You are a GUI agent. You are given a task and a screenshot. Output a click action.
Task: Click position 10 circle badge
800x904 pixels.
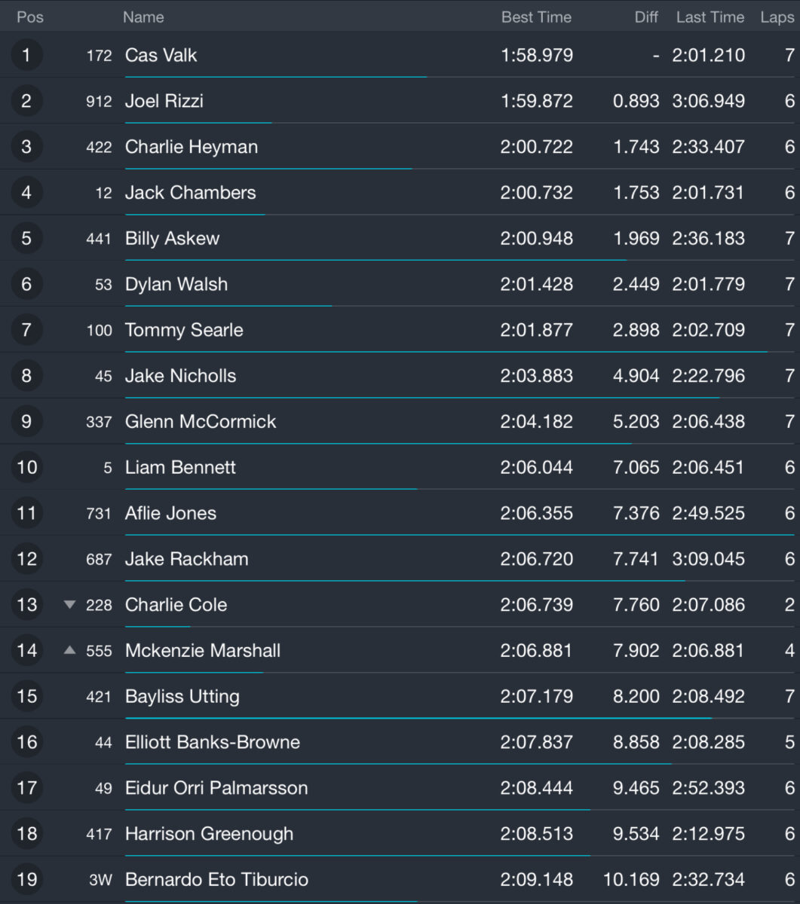[x=26, y=467]
